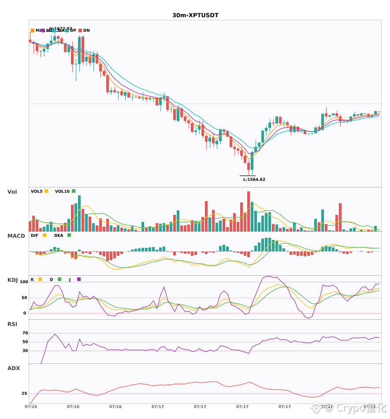Click the MACD panel label
This screenshot has width=390, height=419.
(x=16, y=236)
